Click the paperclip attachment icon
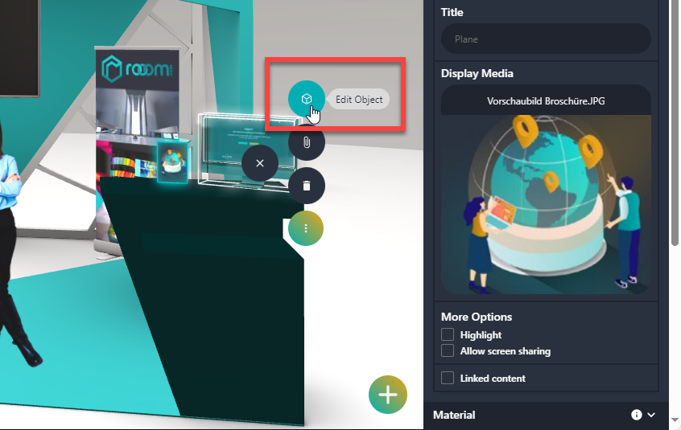 (x=306, y=142)
